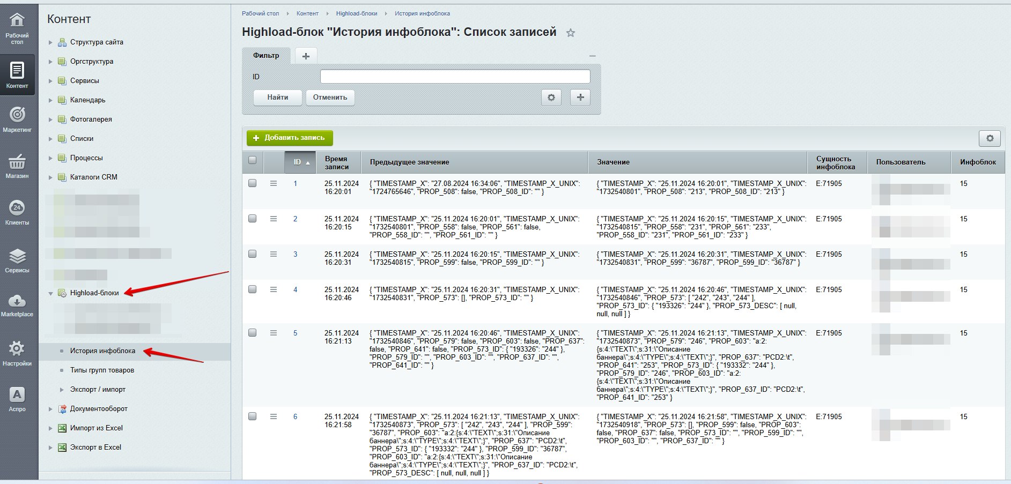Viewport: 1011px width, 484px height.
Task: Select the Фильтр tab
Action: [x=266, y=56]
